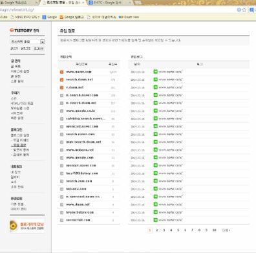The height and width of the screenshot is (253, 256).
Task: Open the 블로거와의 만남 banner in sidebar
Action: pos(27,226)
